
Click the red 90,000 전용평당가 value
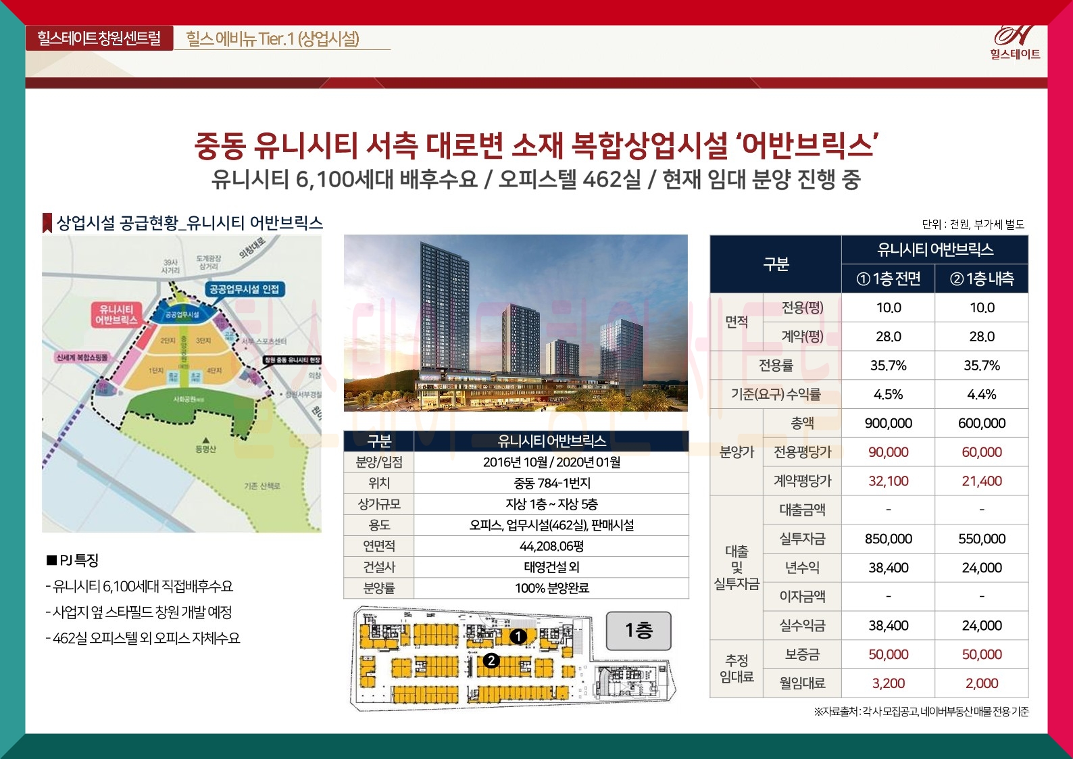(889, 452)
